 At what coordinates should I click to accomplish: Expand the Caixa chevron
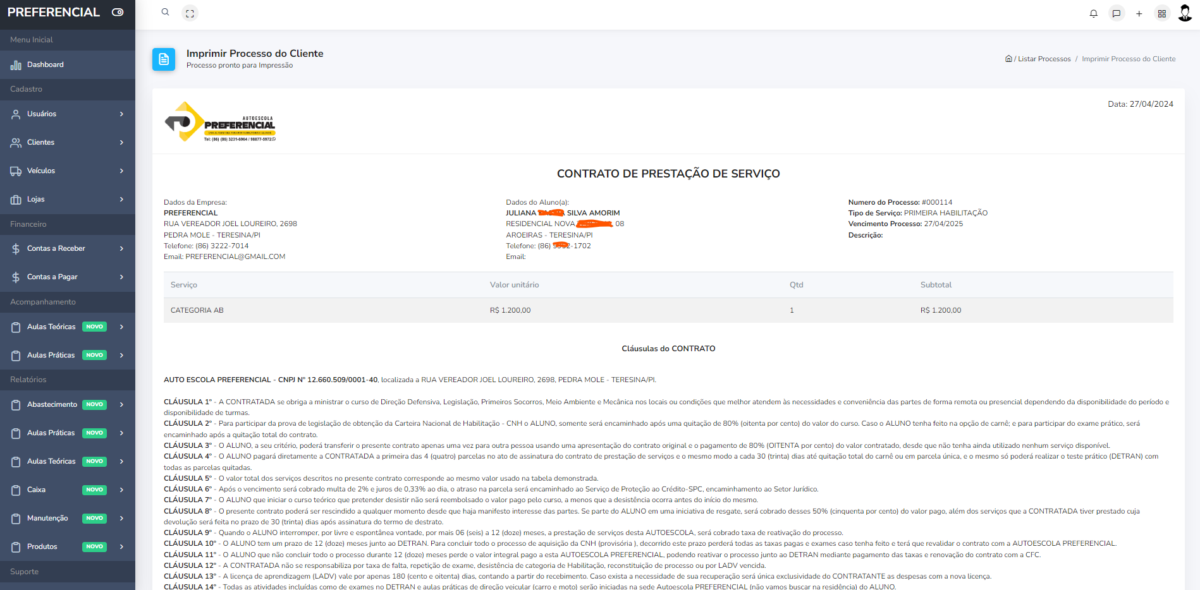(121, 490)
